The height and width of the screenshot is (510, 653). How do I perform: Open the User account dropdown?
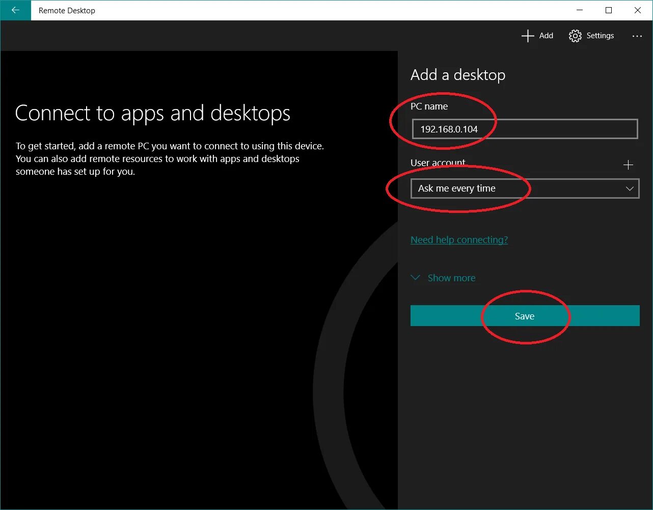[x=525, y=189]
